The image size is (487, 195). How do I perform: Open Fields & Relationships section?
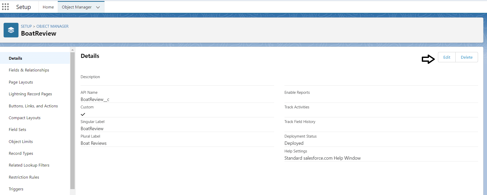pyautogui.click(x=29, y=70)
